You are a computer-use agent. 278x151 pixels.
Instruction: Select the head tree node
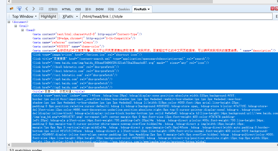point(30,30)
